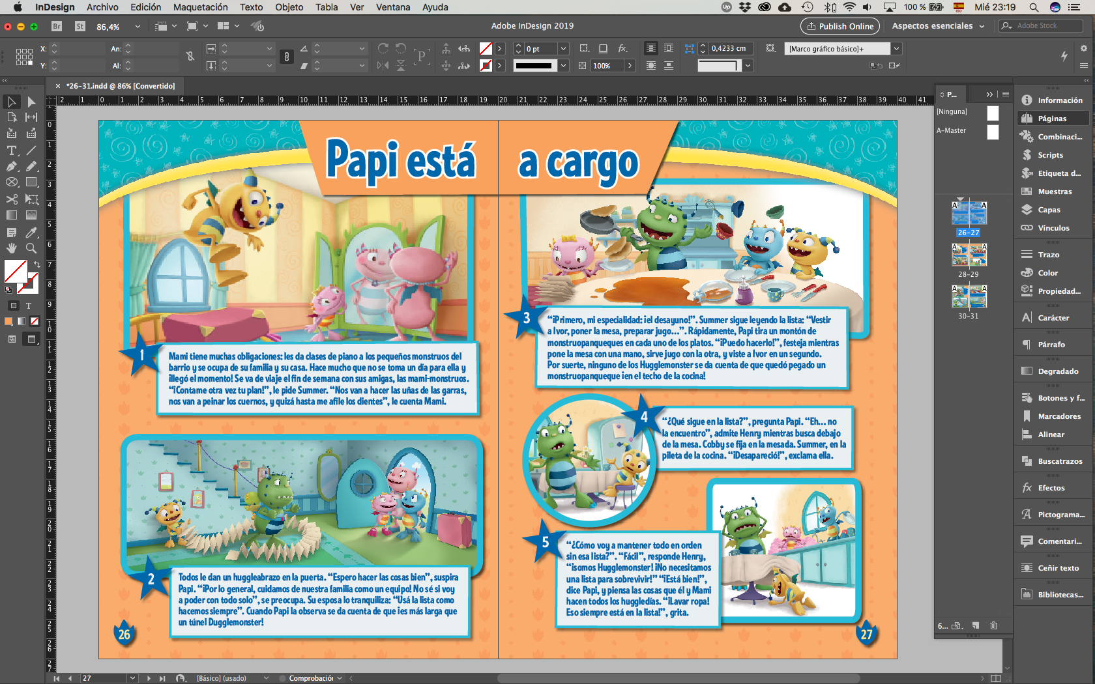Toggle formatting affects text

tap(29, 306)
